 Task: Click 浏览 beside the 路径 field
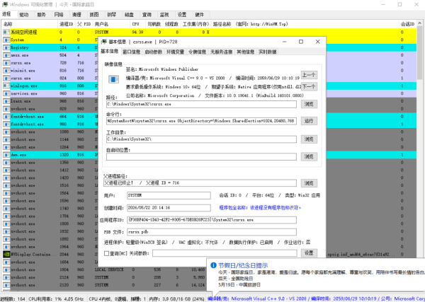[309, 104]
